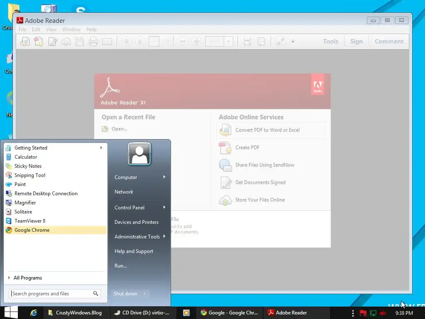Click the Save floppy disk toolbar icon

pos(80,42)
